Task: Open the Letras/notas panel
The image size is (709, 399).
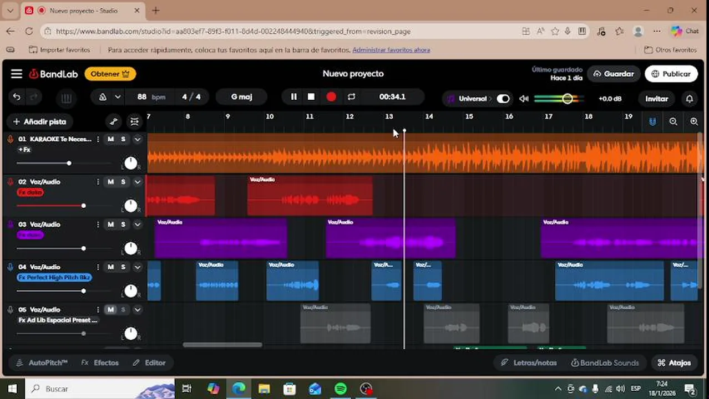Action: [529, 363]
